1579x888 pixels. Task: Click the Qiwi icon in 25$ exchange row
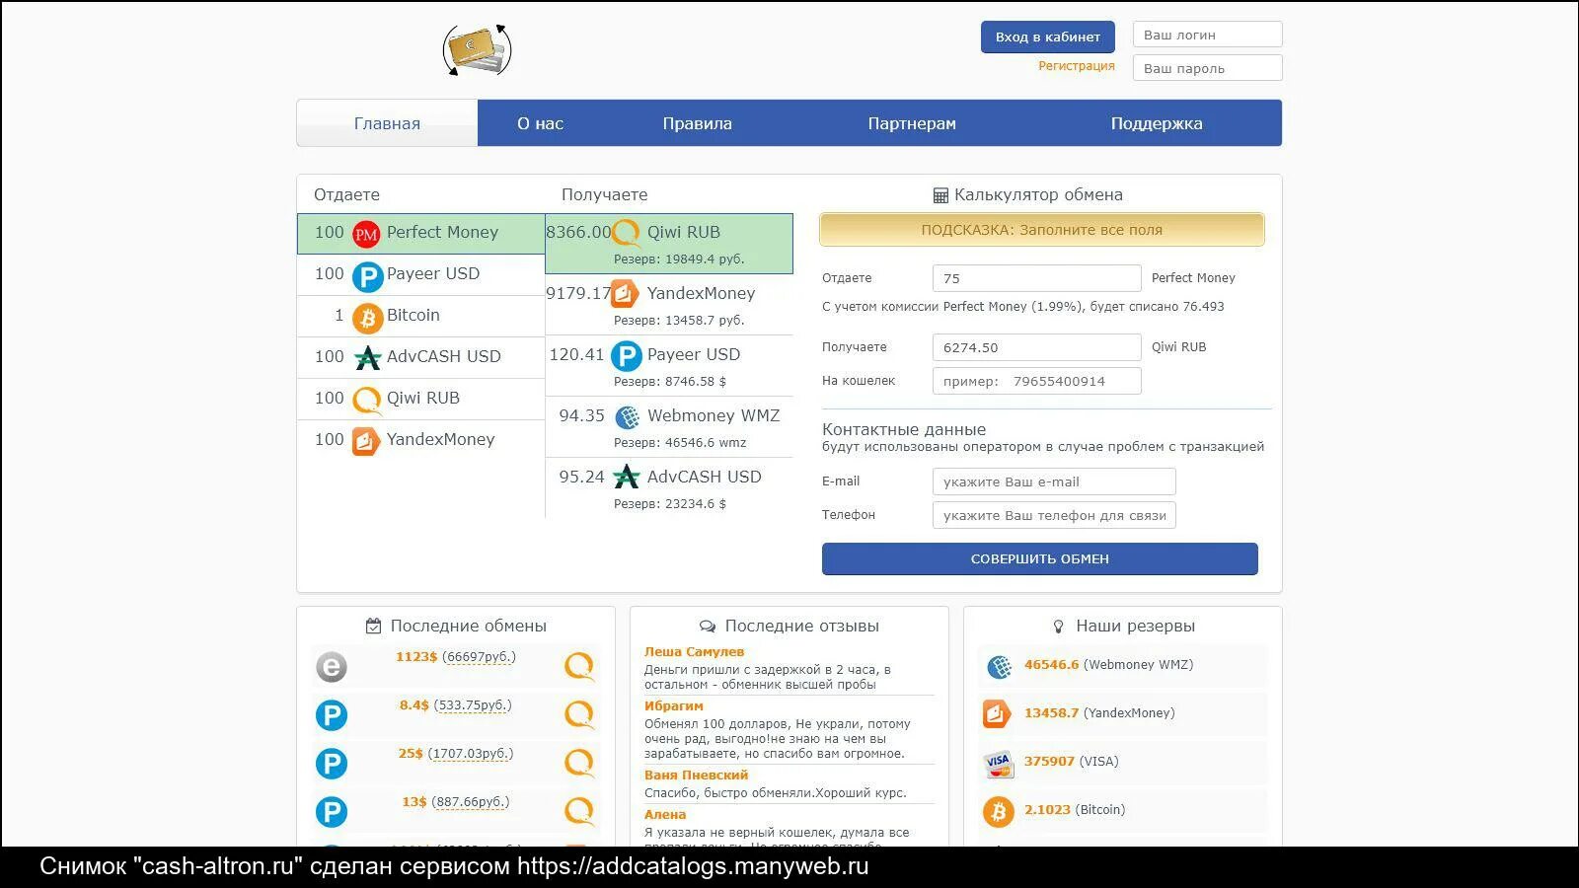579,763
